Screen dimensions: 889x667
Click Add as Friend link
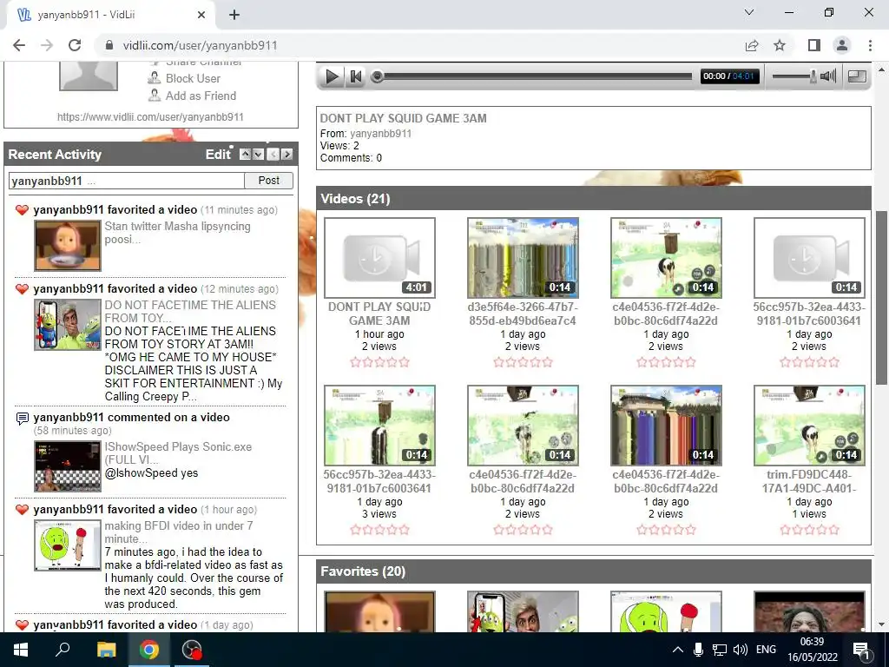pos(201,96)
